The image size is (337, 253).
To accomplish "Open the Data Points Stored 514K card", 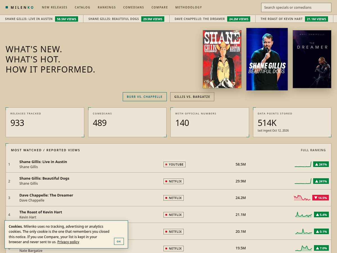I will [x=292, y=122].
